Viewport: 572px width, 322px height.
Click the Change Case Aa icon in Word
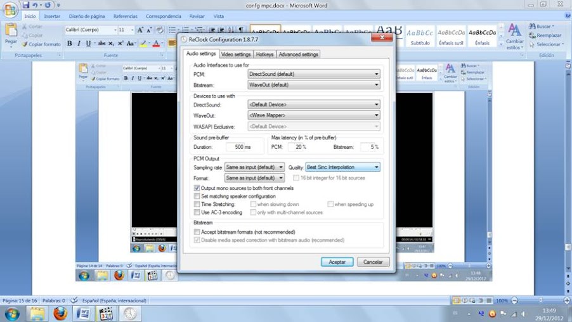pyautogui.click(x=130, y=43)
